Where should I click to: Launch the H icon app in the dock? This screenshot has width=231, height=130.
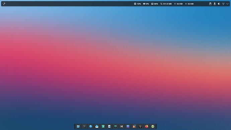(122, 126)
